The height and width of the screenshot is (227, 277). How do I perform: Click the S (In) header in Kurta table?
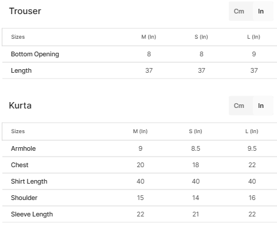195,131
